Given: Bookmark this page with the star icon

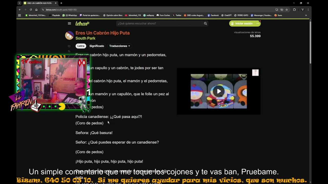Looking at the screenshot, I should tap(287, 10).
